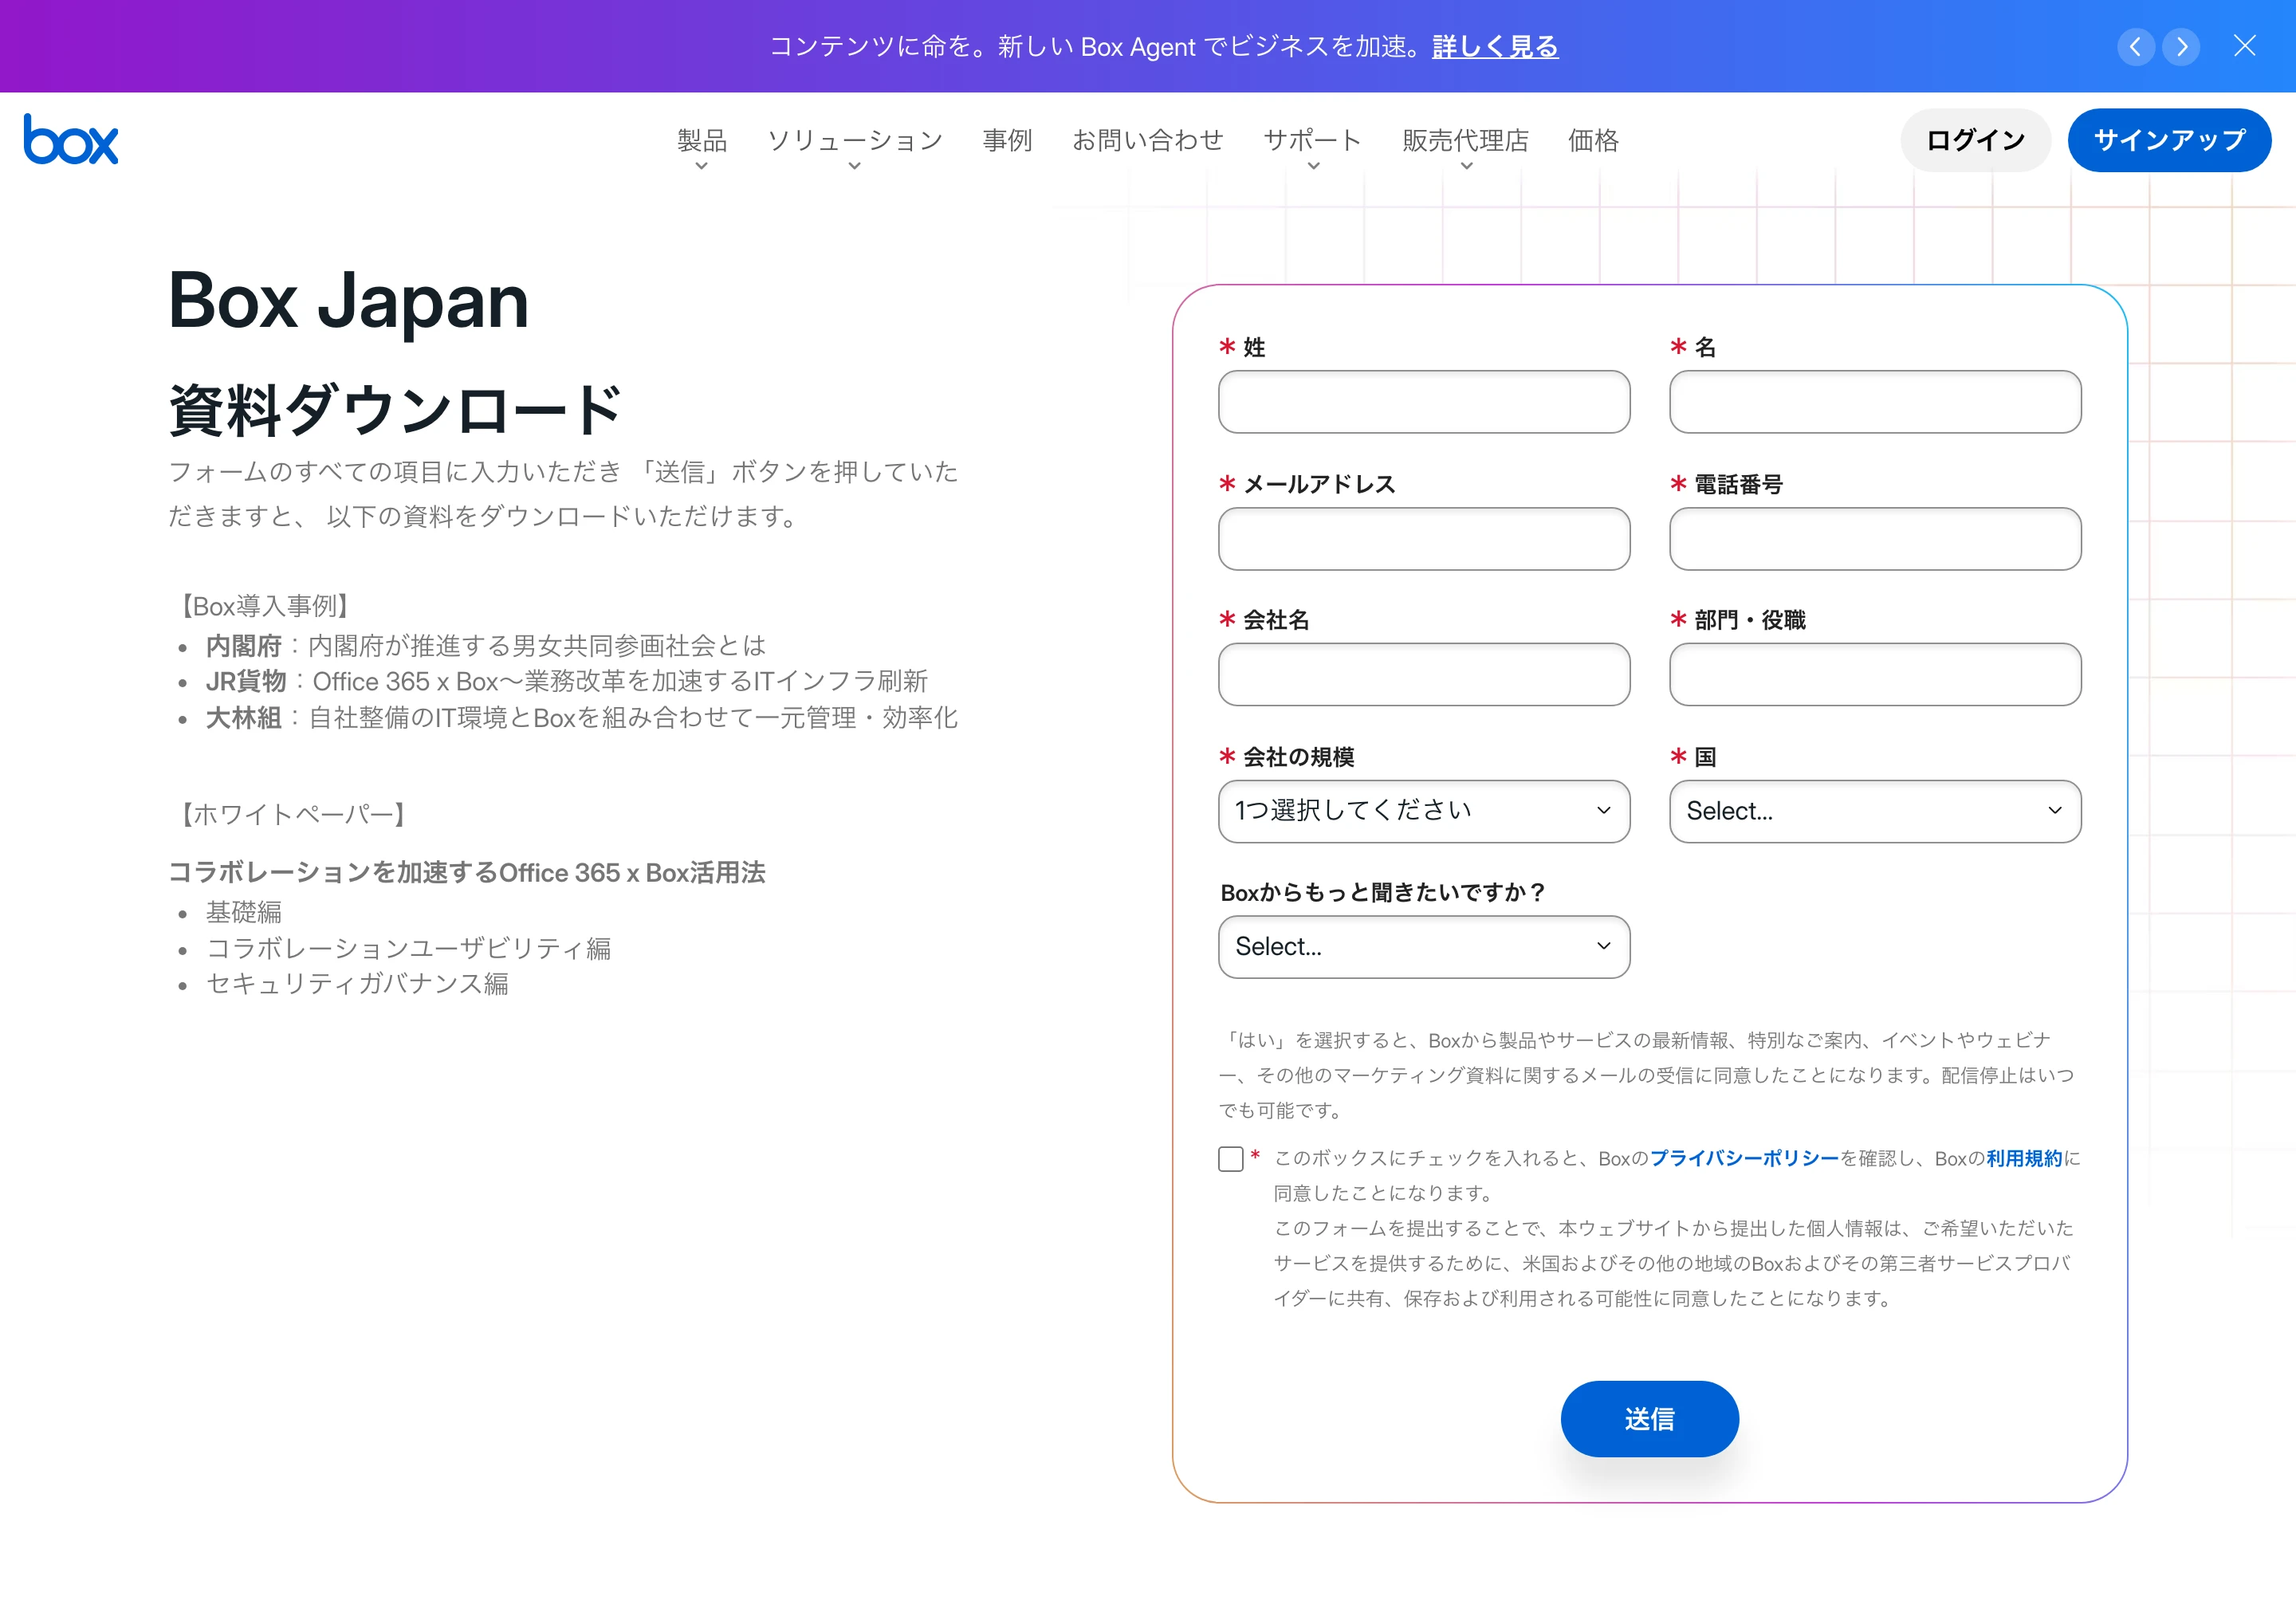Focus the 姓 input field
The height and width of the screenshot is (1604, 2296).
pos(1424,402)
